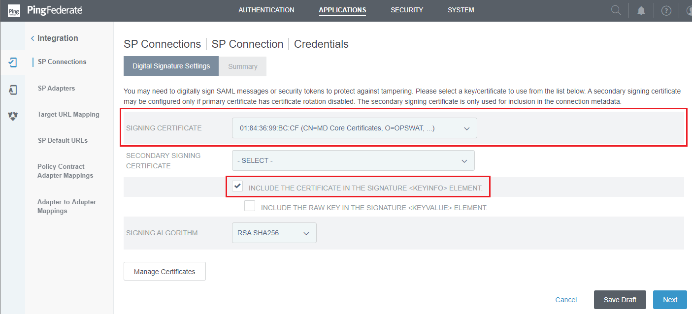Open the System menu
This screenshot has width=692, height=314.
461,10
